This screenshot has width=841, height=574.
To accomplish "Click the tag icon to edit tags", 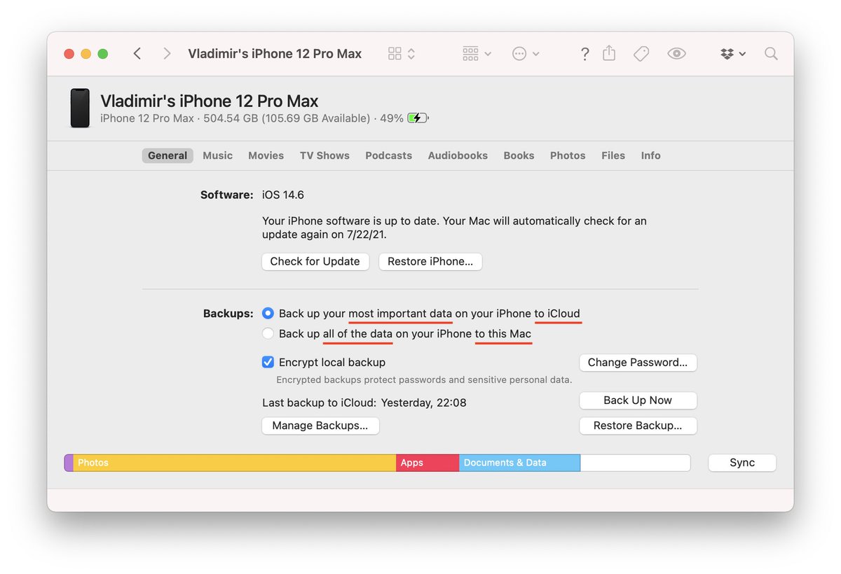I will coord(641,54).
